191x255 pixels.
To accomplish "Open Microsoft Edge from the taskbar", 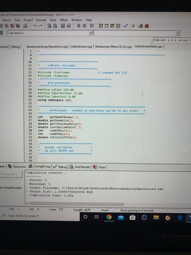I will (x=180, y=218).
